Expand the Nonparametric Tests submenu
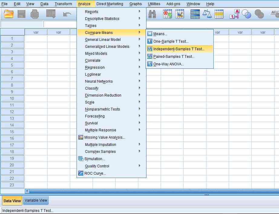This screenshot has width=279, height=214. coord(112,109)
